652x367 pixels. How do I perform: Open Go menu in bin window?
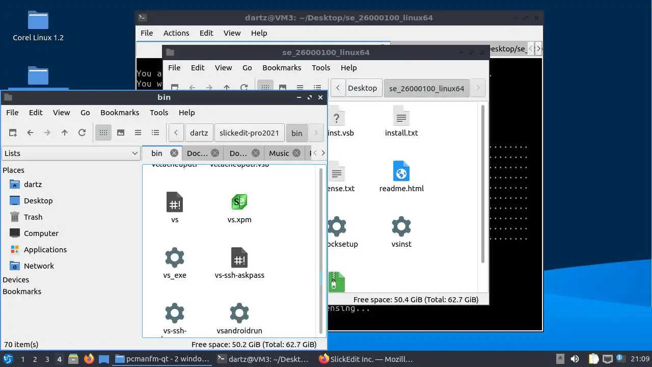tap(85, 113)
